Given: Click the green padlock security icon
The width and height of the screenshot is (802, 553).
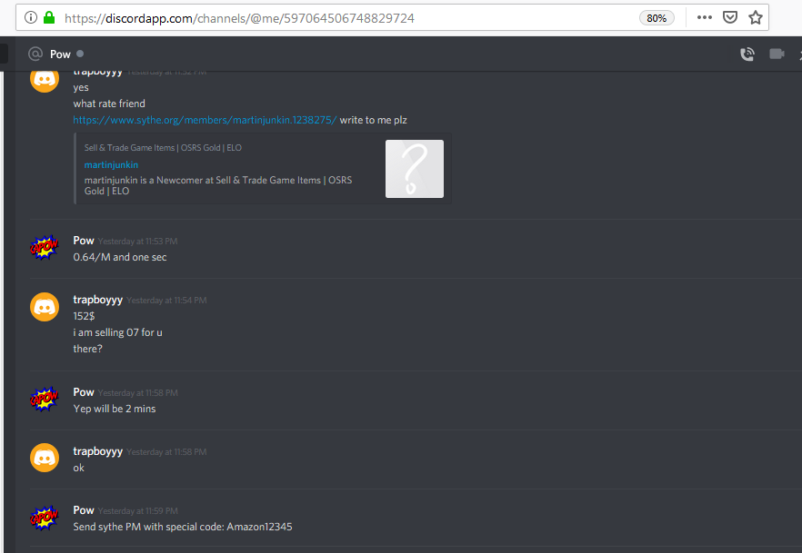Looking at the screenshot, I should 49,18.
